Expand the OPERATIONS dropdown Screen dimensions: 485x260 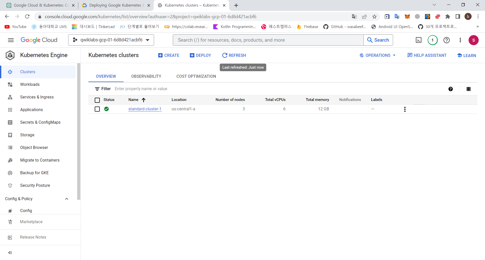click(x=378, y=56)
